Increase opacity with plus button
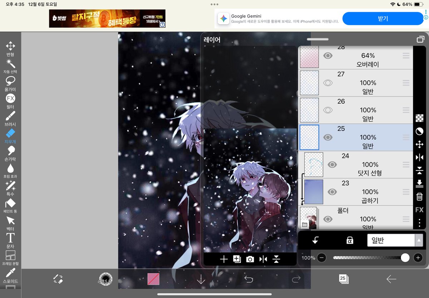The height and width of the screenshot is (298, 429). [418, 258]
